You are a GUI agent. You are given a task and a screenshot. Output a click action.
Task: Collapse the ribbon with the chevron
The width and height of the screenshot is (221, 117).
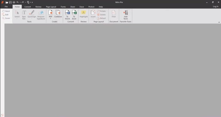coord(219,22)
